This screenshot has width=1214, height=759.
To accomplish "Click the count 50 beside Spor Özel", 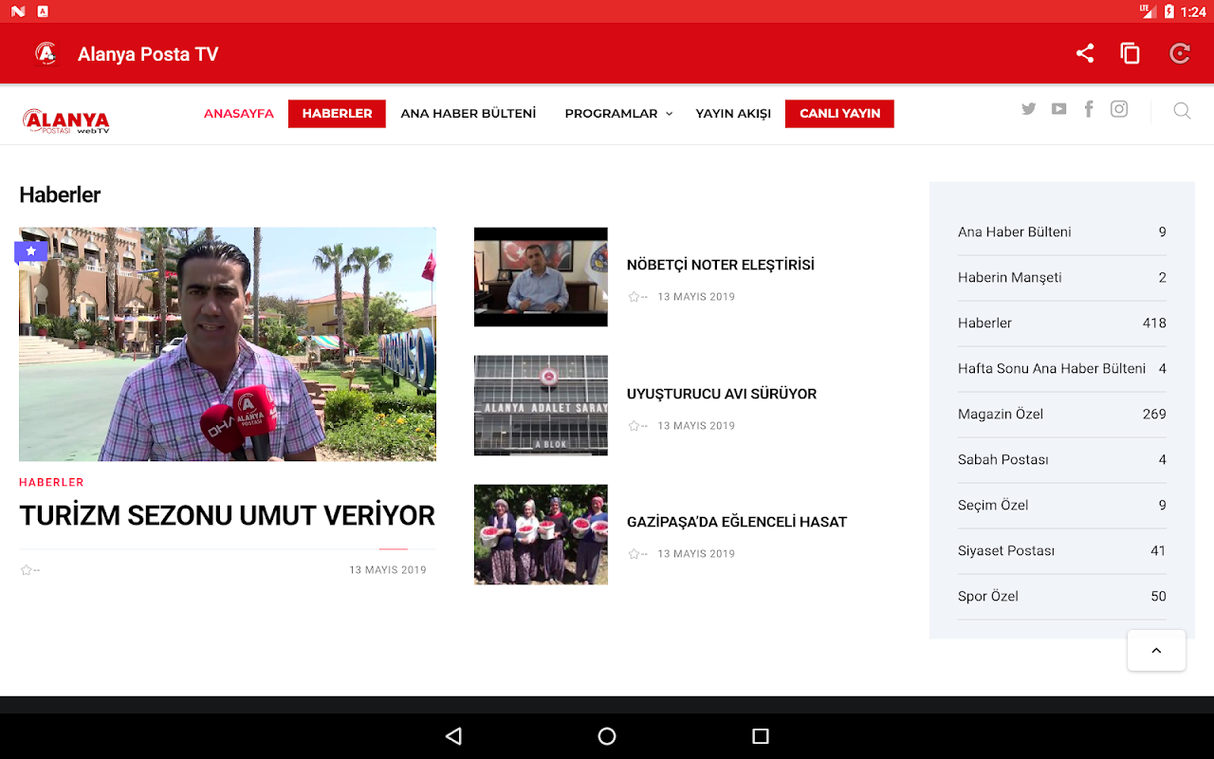I will (x=1158, y=597).
